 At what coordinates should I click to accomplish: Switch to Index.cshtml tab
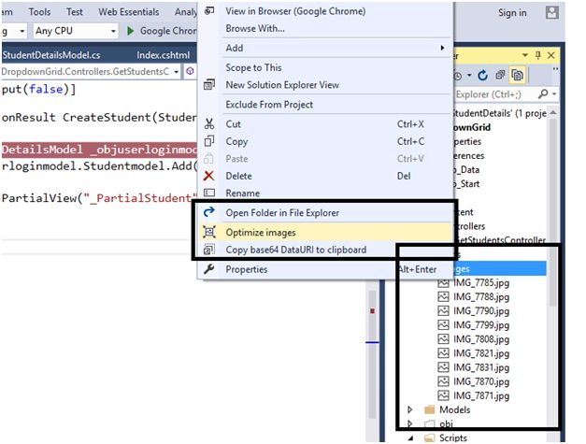(164, 55)
